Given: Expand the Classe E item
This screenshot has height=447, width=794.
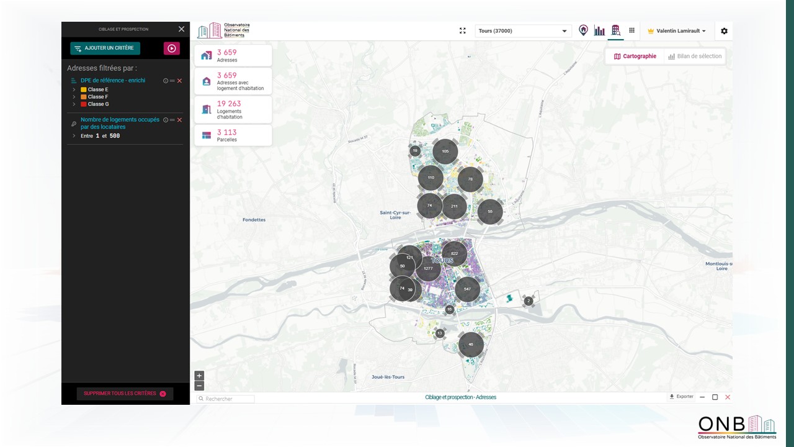Looking at the screenshot, I should click(74, 90).
